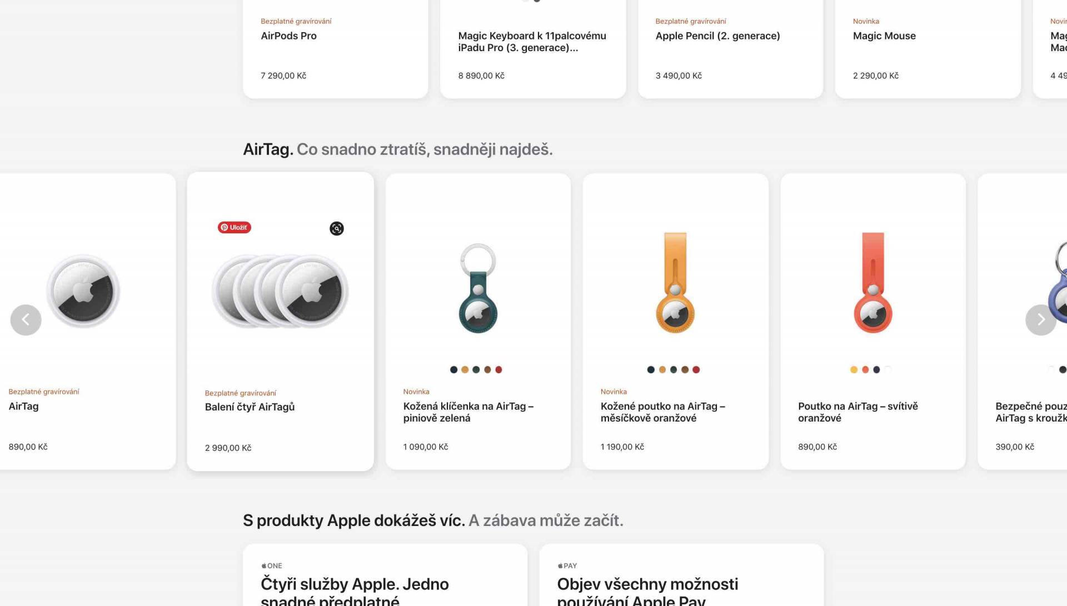Open Balení čtyř AirTagů product link
The image size is (1067, 606).
tap(250, 407)
